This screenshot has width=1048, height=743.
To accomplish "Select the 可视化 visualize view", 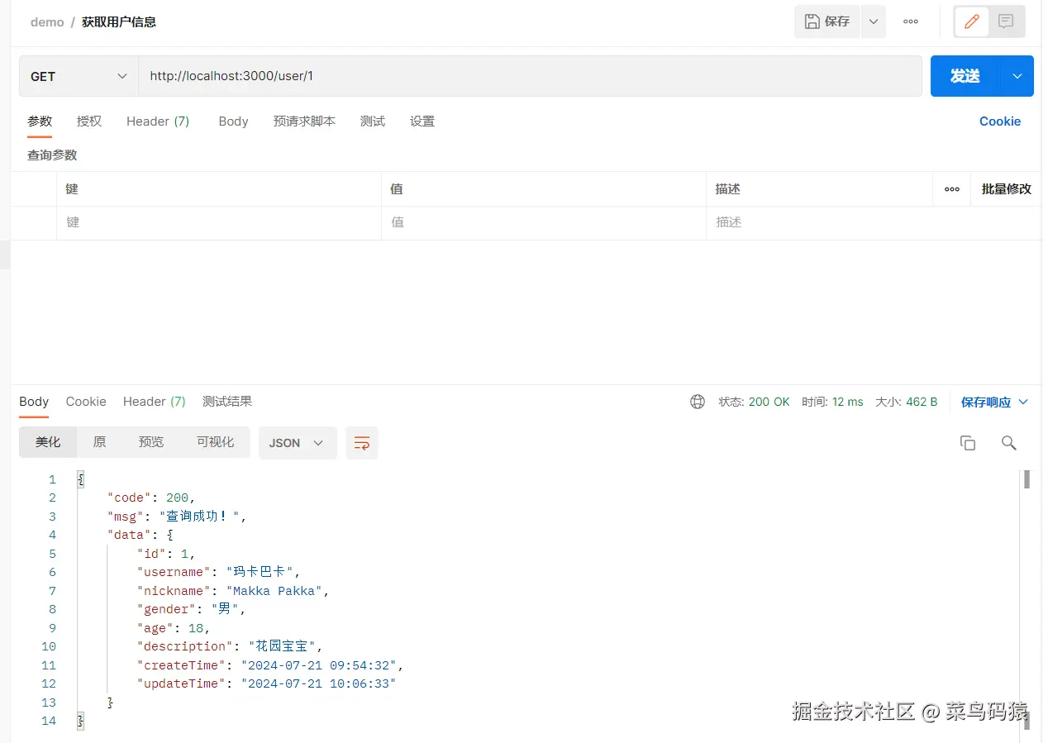I will 216,442.
